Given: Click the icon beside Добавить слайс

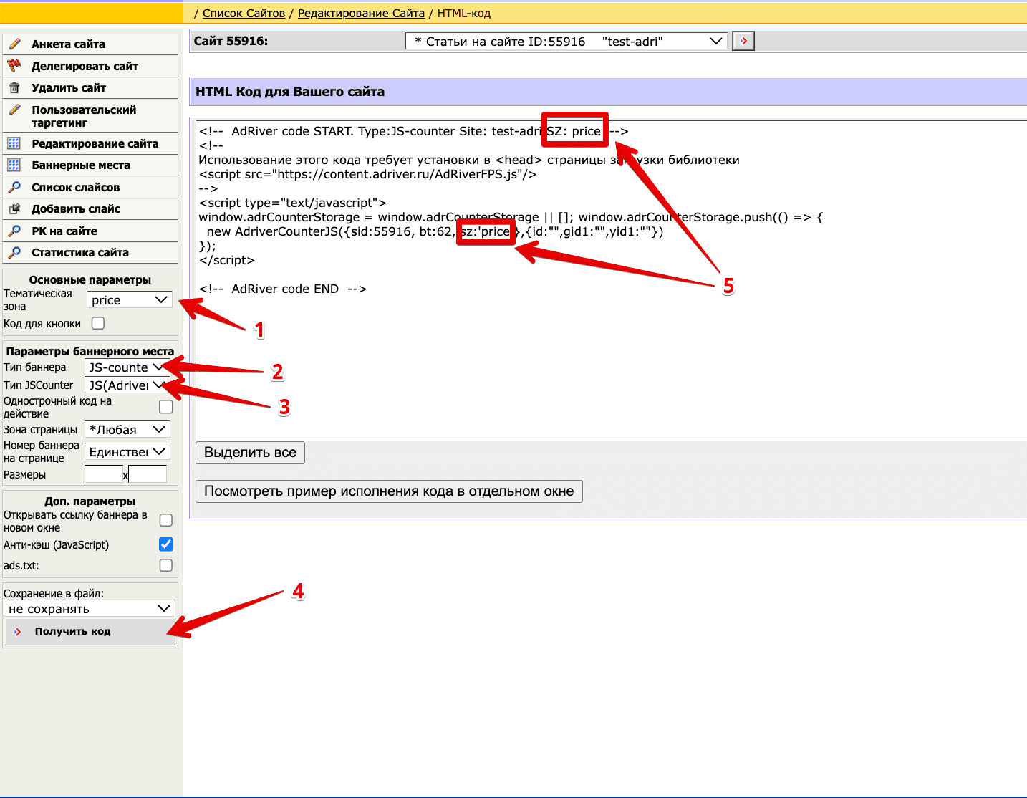Looking at the screenshot, I should tap(14, 208).
